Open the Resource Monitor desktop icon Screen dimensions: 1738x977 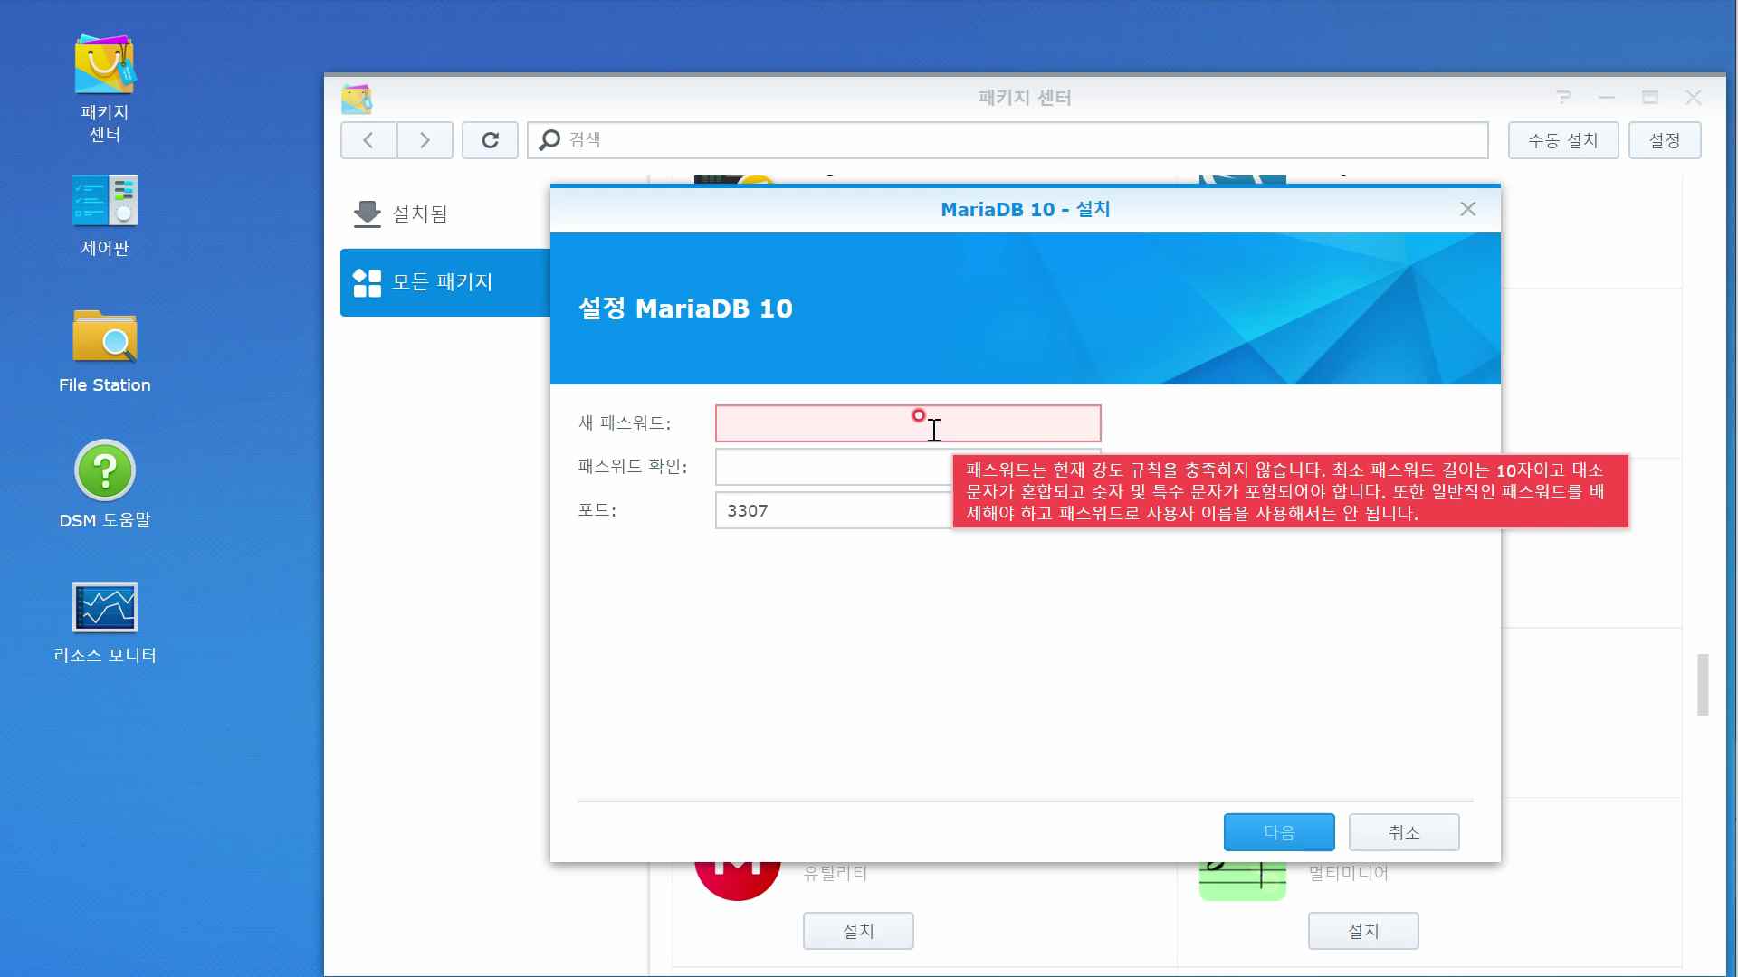[x=104, y=607]
